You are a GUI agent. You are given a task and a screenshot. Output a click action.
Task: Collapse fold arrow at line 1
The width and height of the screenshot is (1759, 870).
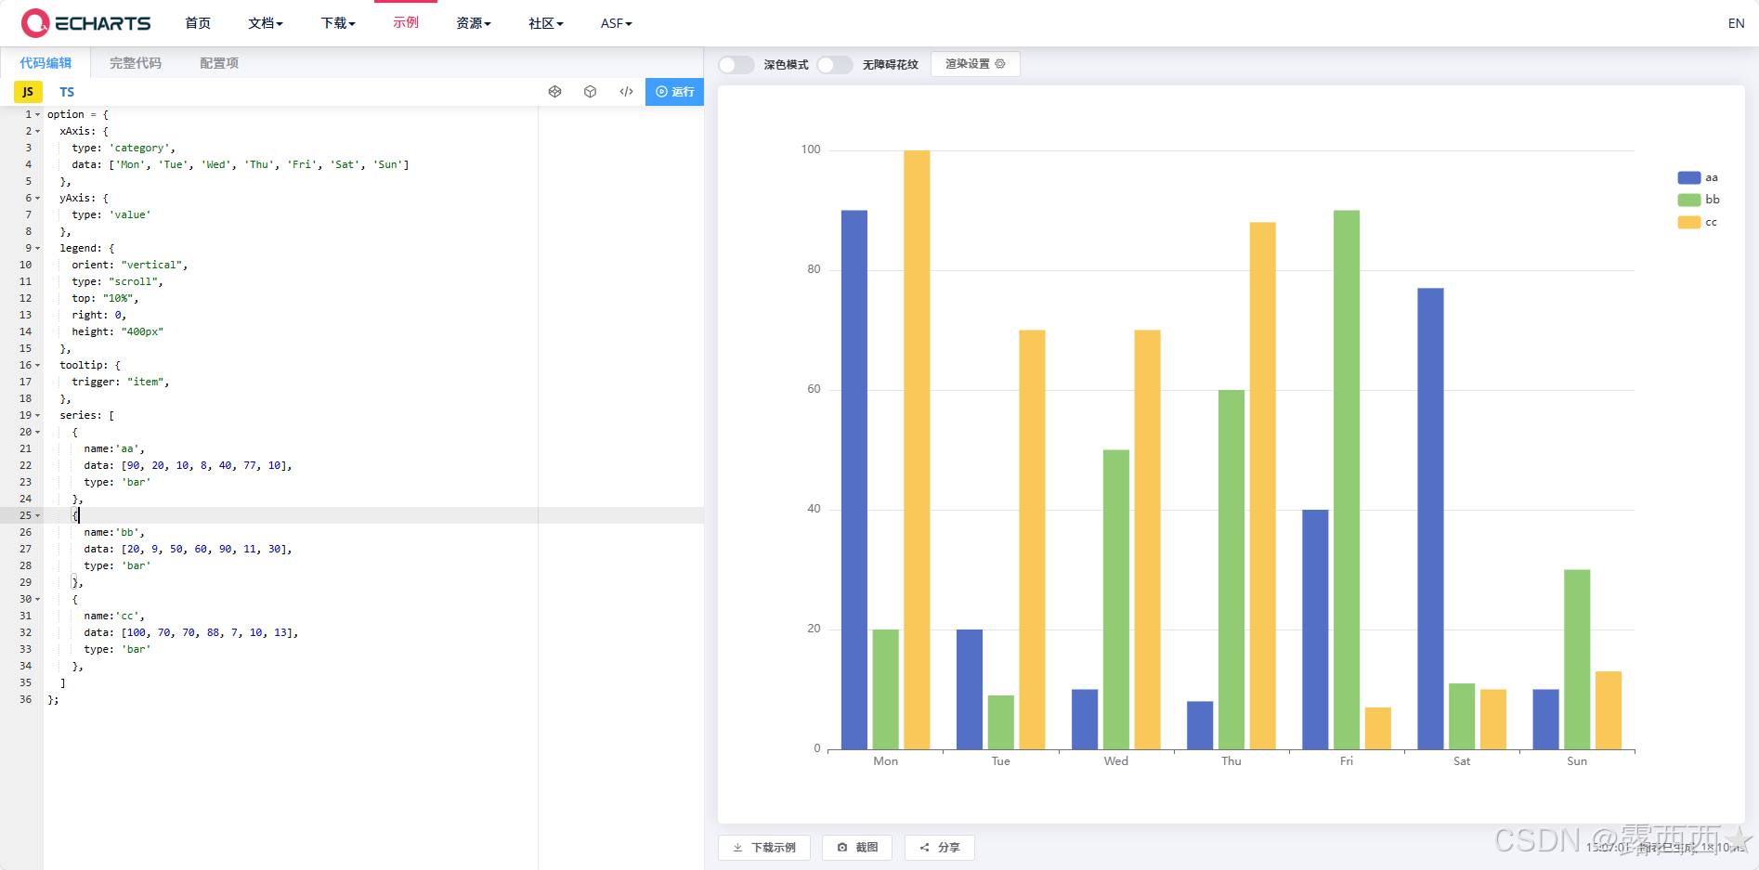pyautogui.click(x=38, y=115)
